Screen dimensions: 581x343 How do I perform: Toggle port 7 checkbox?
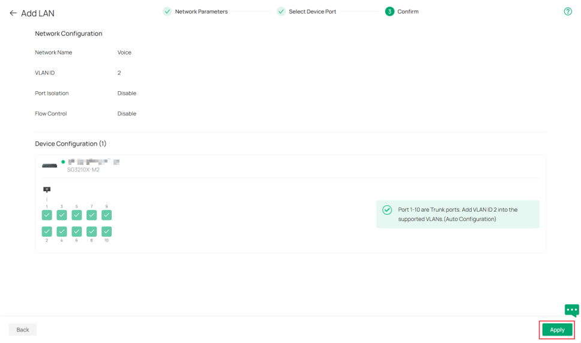91,215
